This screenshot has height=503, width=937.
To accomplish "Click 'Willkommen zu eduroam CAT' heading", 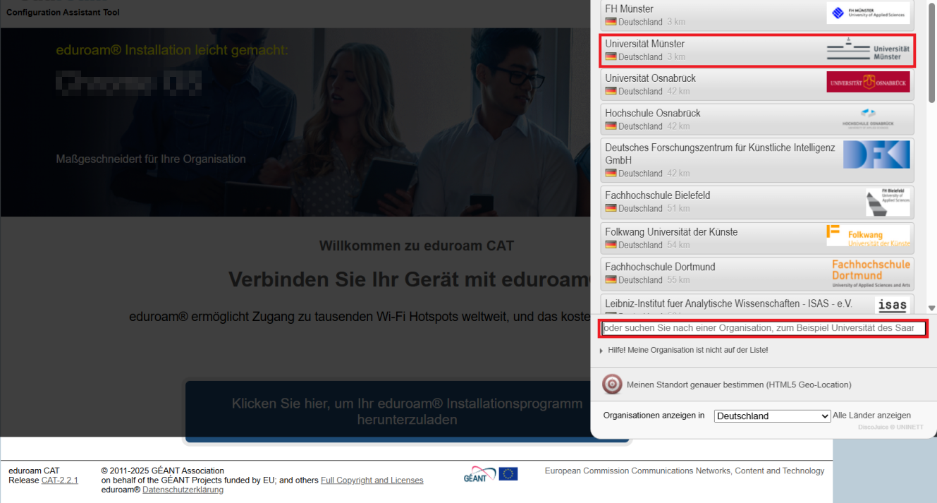I will [417, 246].
